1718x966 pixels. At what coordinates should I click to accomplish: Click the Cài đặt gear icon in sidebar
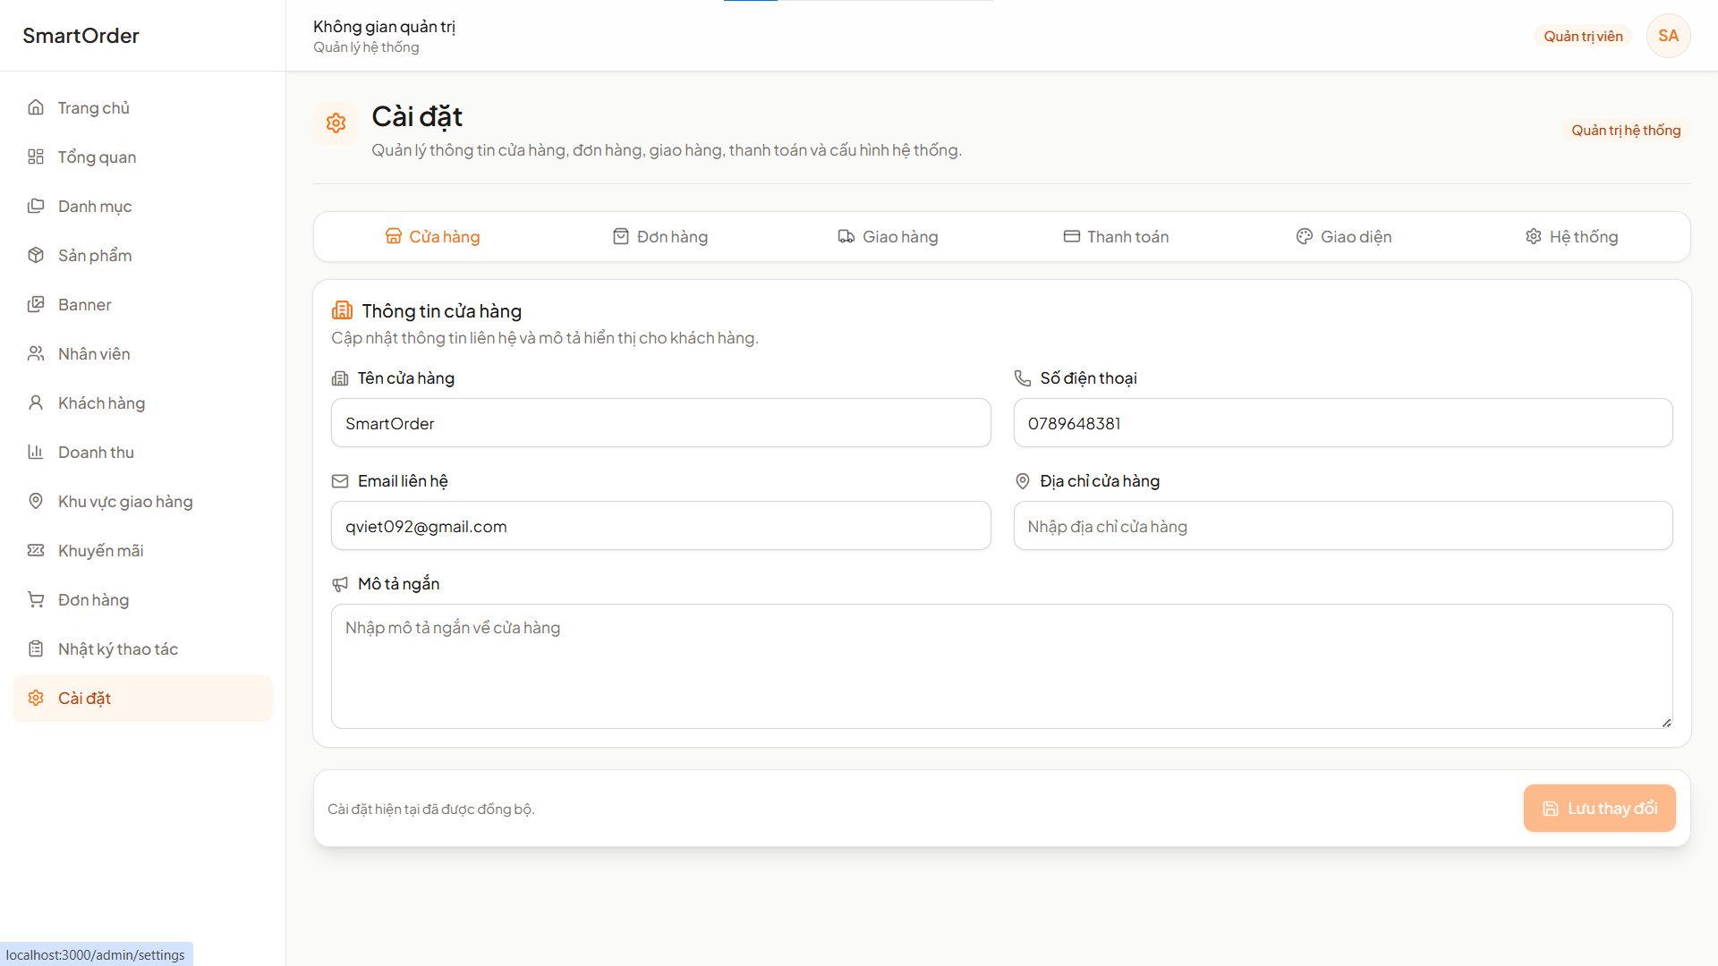coord(36,698)
